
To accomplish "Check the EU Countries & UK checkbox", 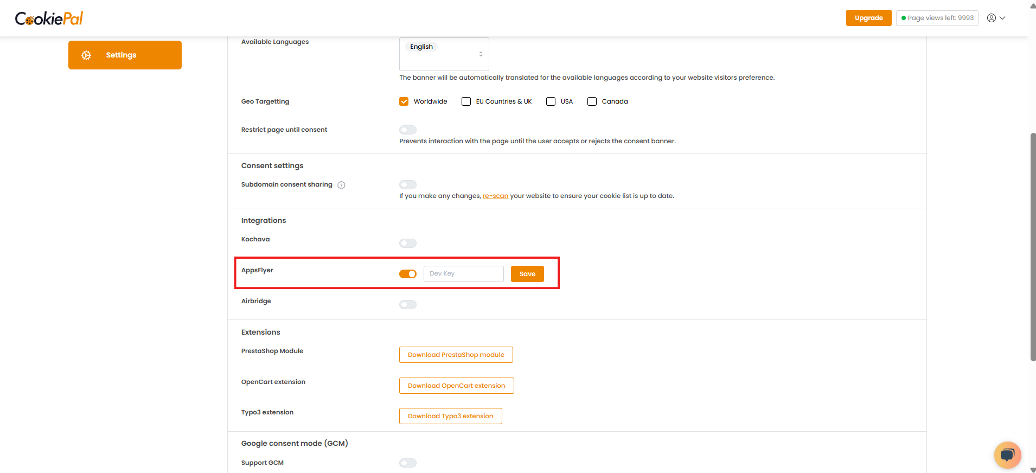I will pos(466,101).
